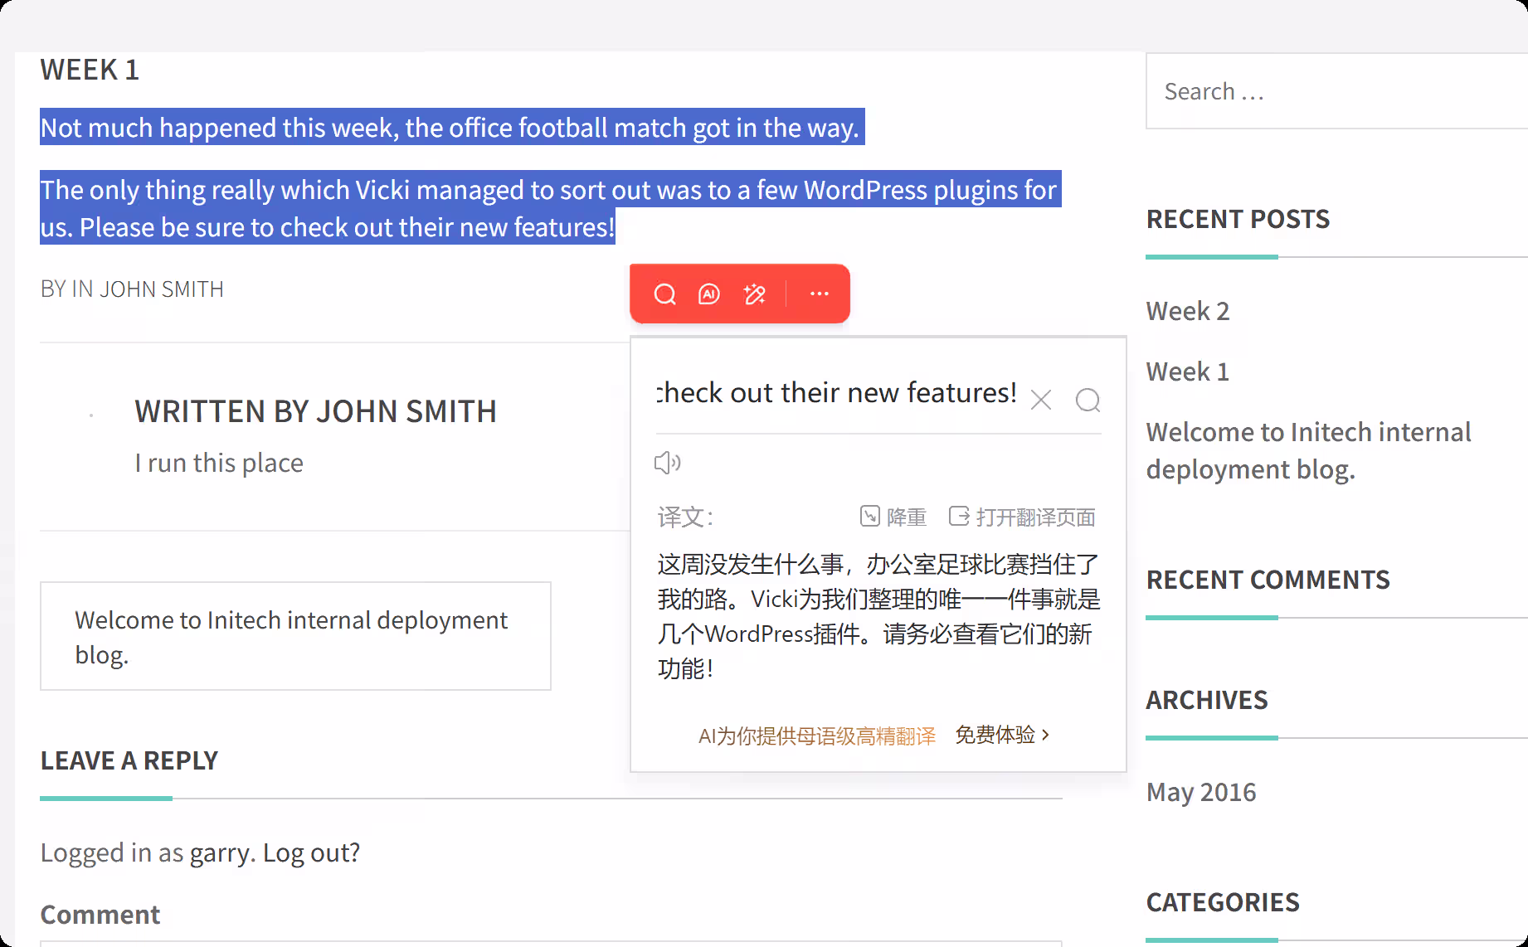Click the translation popup source text field

pos(836,393)
